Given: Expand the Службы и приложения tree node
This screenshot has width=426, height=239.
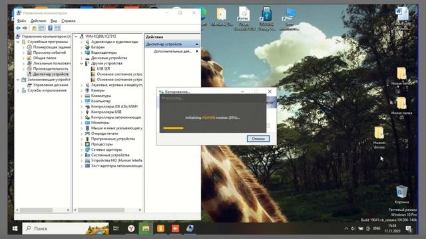Looking at the screenshot, I should tap(18, 90).
